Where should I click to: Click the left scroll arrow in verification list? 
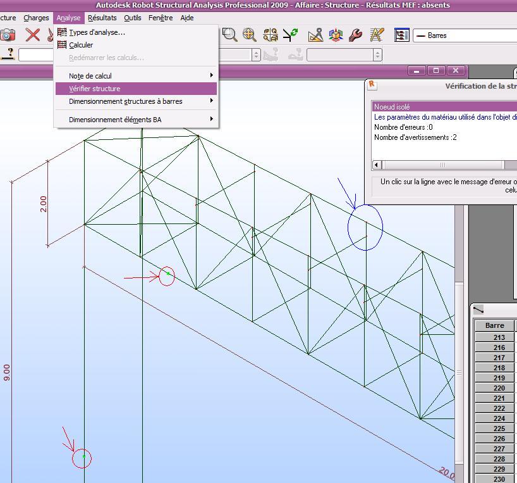(x=377, y=165)
